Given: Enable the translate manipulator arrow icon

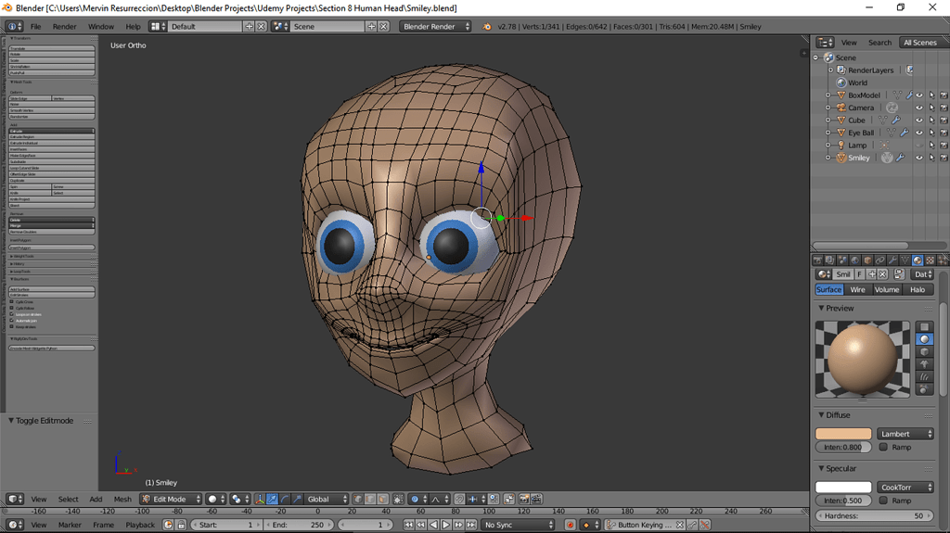Looking at the screenshot, I should [x=272, y=499].
